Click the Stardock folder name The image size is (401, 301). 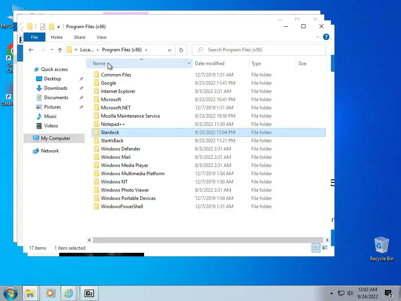coord(110,132)
